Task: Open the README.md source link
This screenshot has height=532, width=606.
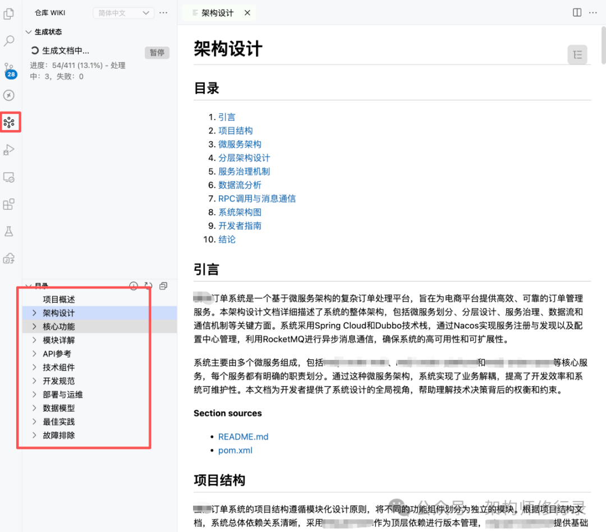Action: (x=243, y=437)
